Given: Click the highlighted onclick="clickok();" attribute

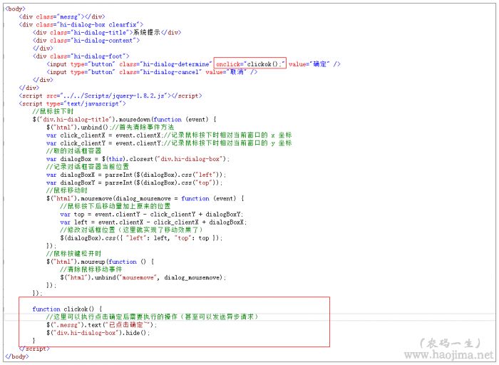Looking at the screenshot, I should (x=249, y=64).
